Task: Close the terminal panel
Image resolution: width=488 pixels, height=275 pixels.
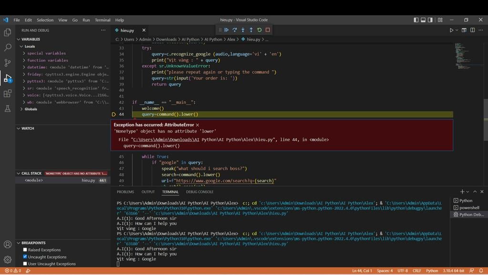Action: point(482,192)
